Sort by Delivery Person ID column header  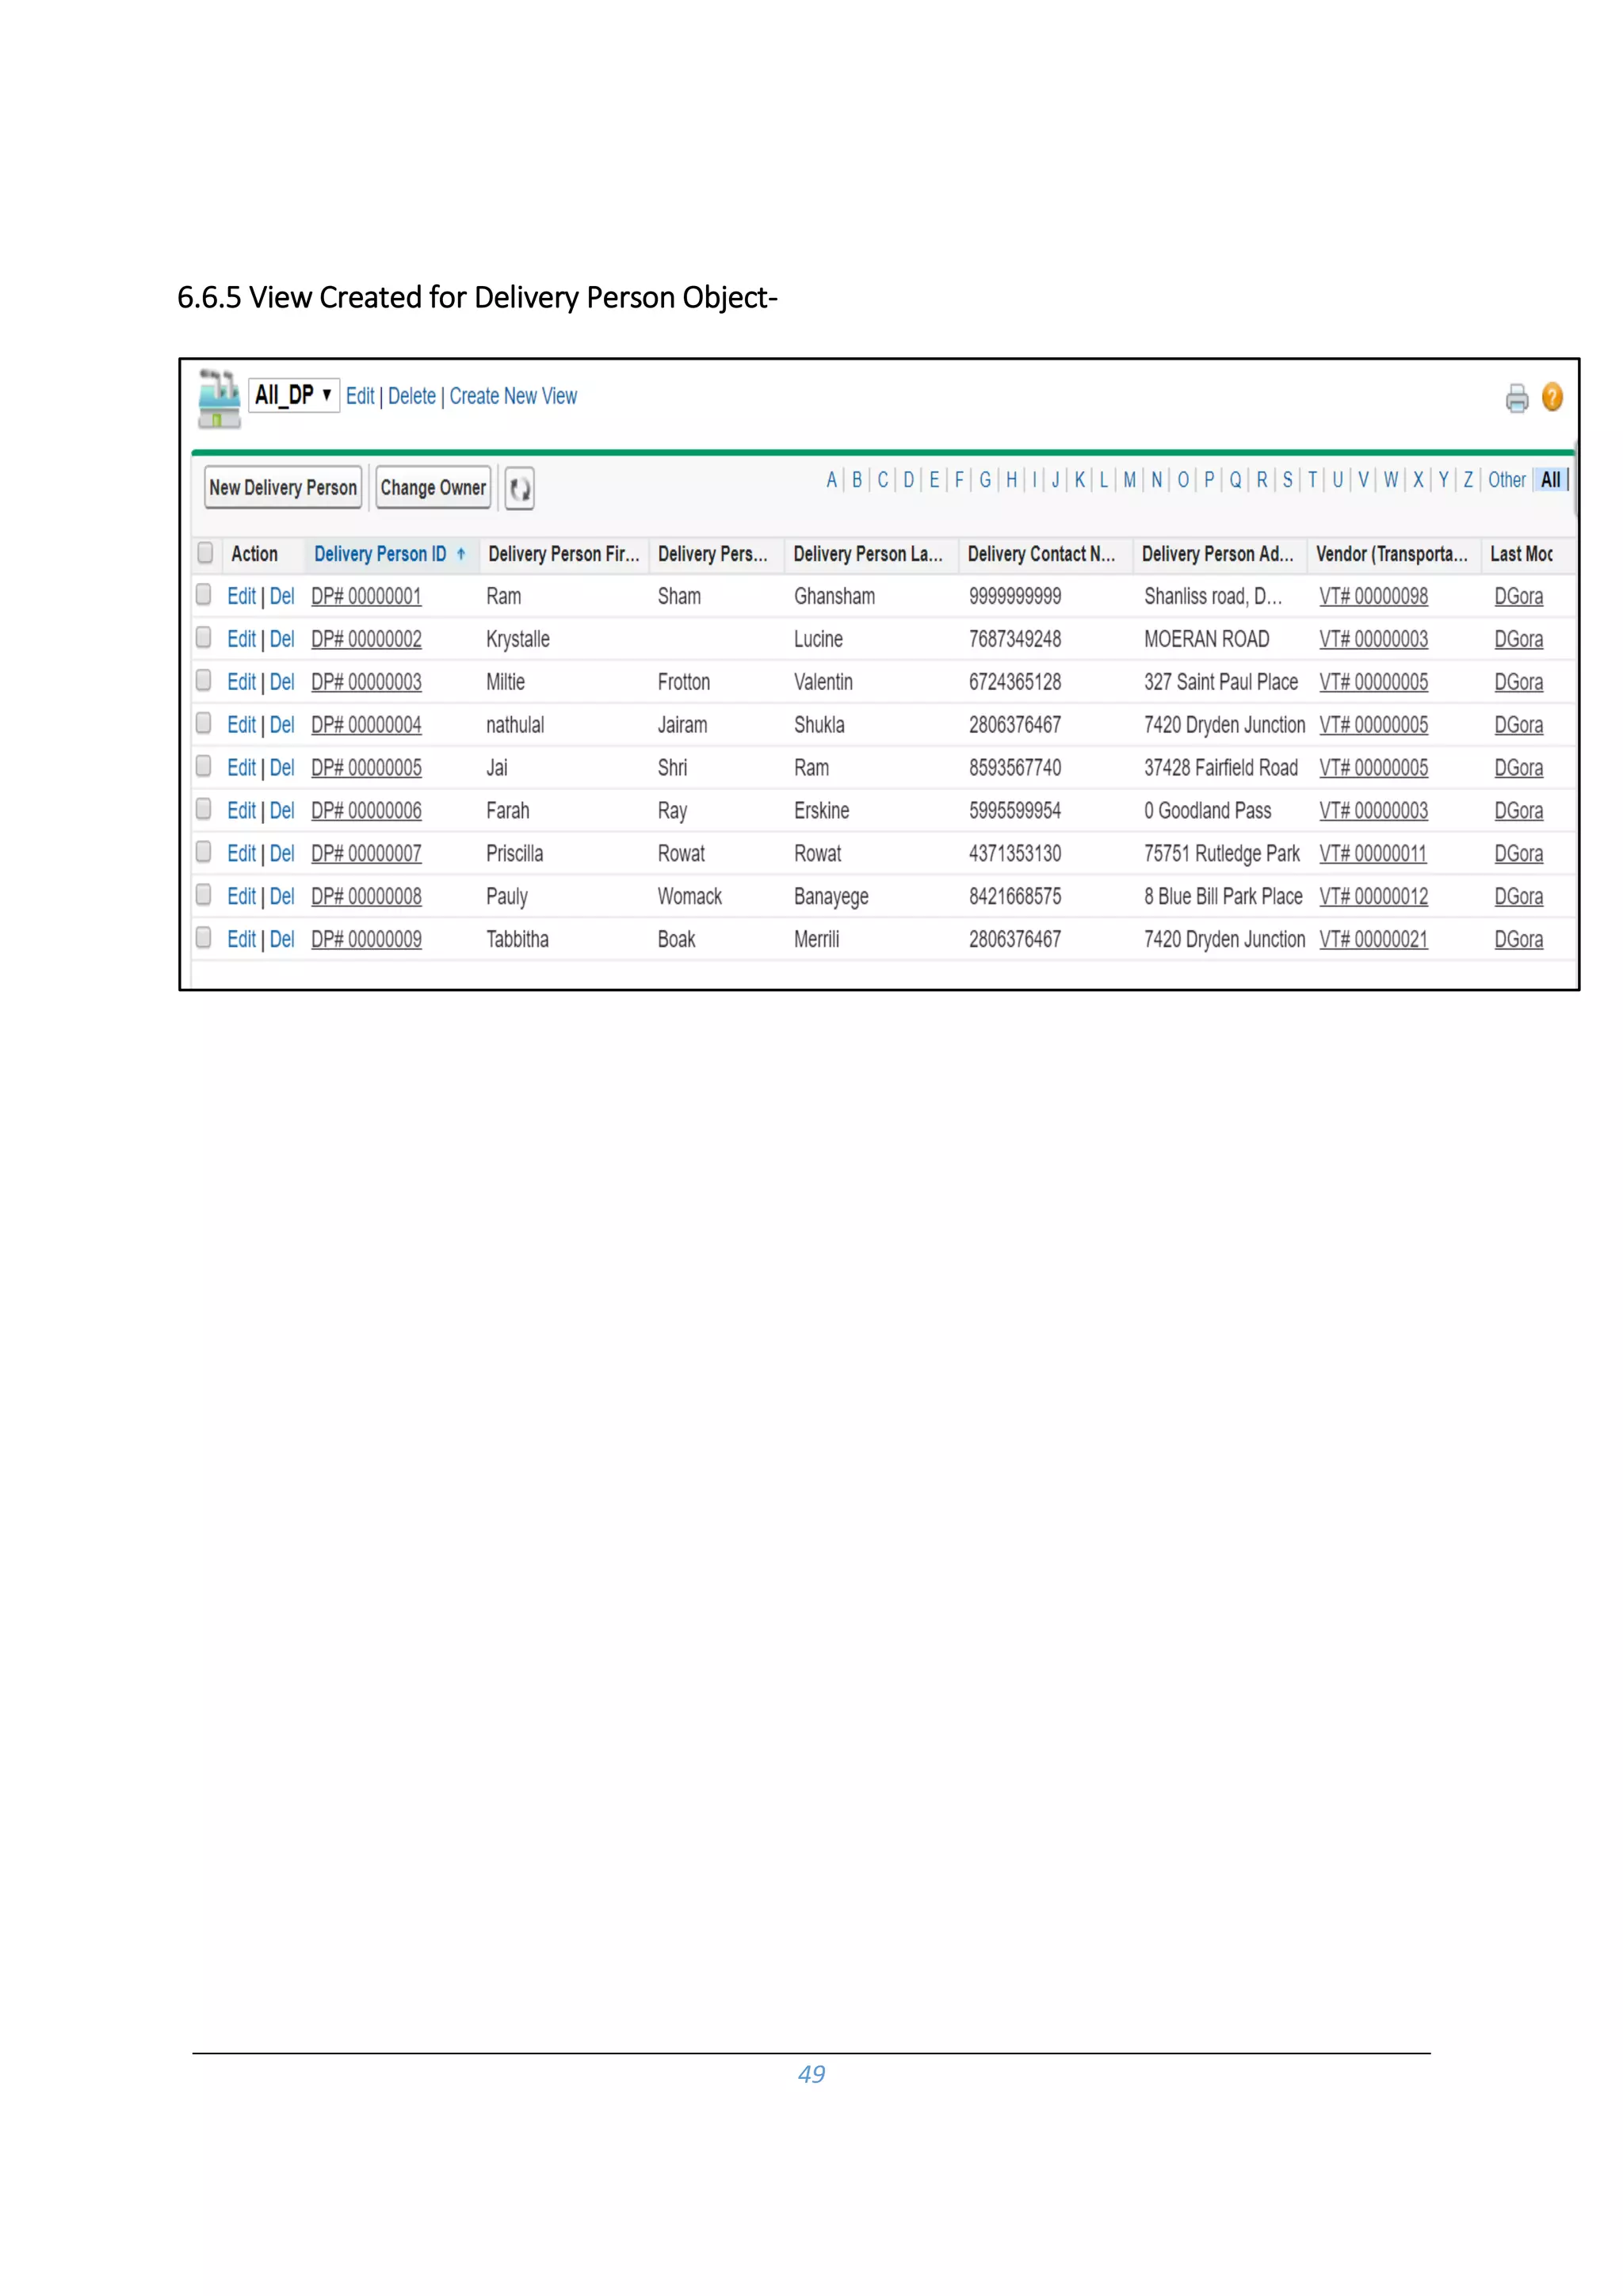[x=380, y=554]
